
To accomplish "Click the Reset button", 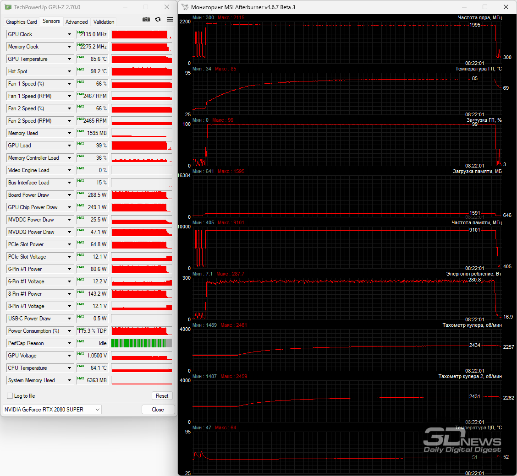I will click(x=162, y=396).
